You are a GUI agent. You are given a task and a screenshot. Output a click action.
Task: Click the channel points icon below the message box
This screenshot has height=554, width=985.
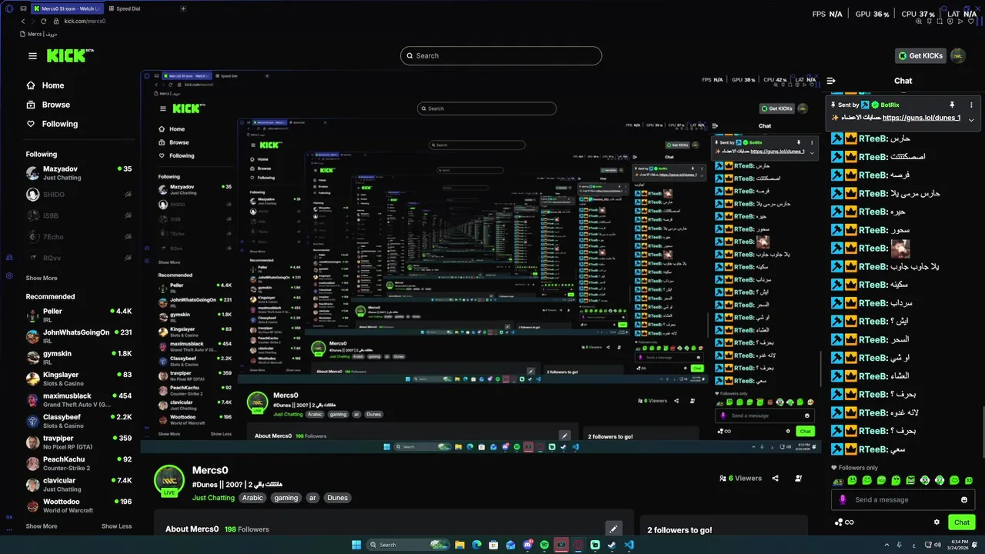click(x=844, y=522)
